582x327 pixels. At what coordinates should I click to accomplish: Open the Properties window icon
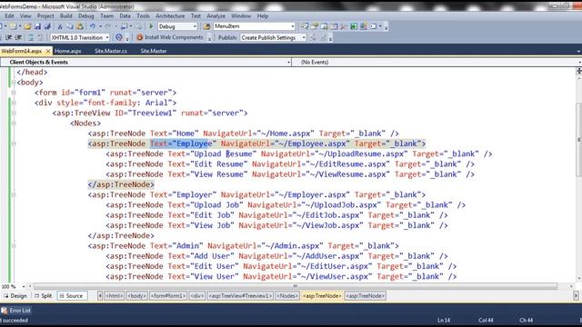click(315, 26)
